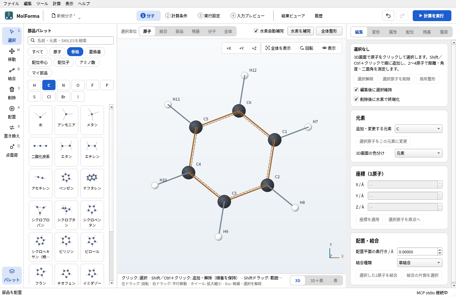Insert the シクロブタン template
The height and width of the screenshot is (297, 456).
[x=66, y=215]
